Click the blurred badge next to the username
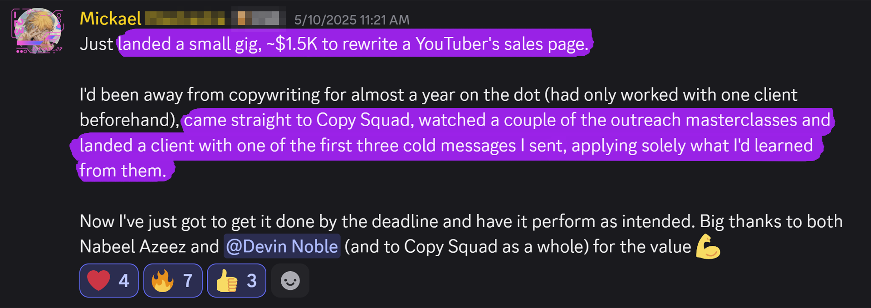 pos(258,19)
